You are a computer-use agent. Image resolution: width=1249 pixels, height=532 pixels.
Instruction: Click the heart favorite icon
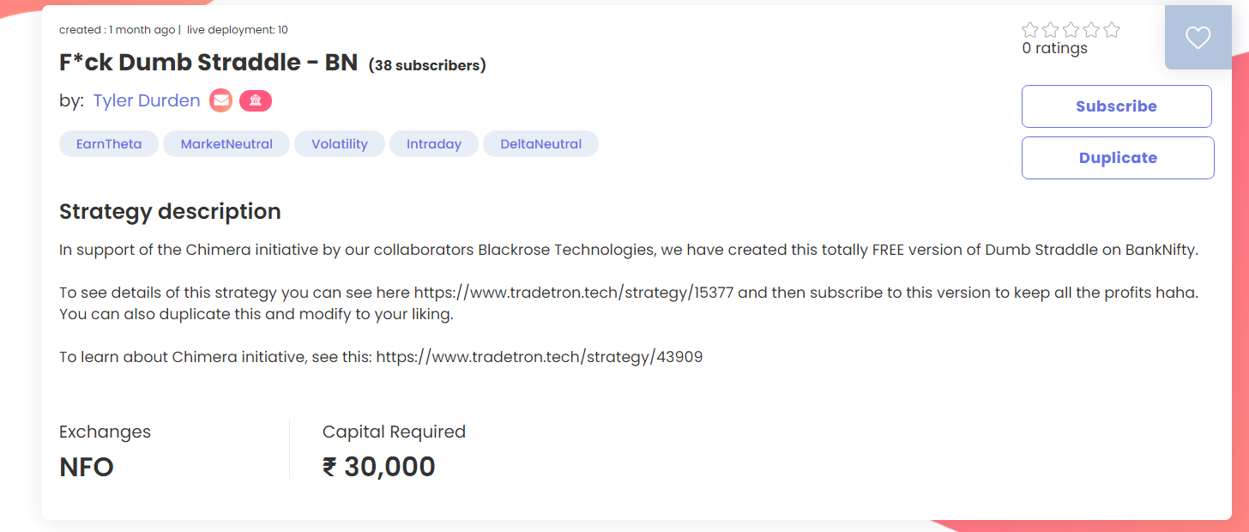[1198, 37]
